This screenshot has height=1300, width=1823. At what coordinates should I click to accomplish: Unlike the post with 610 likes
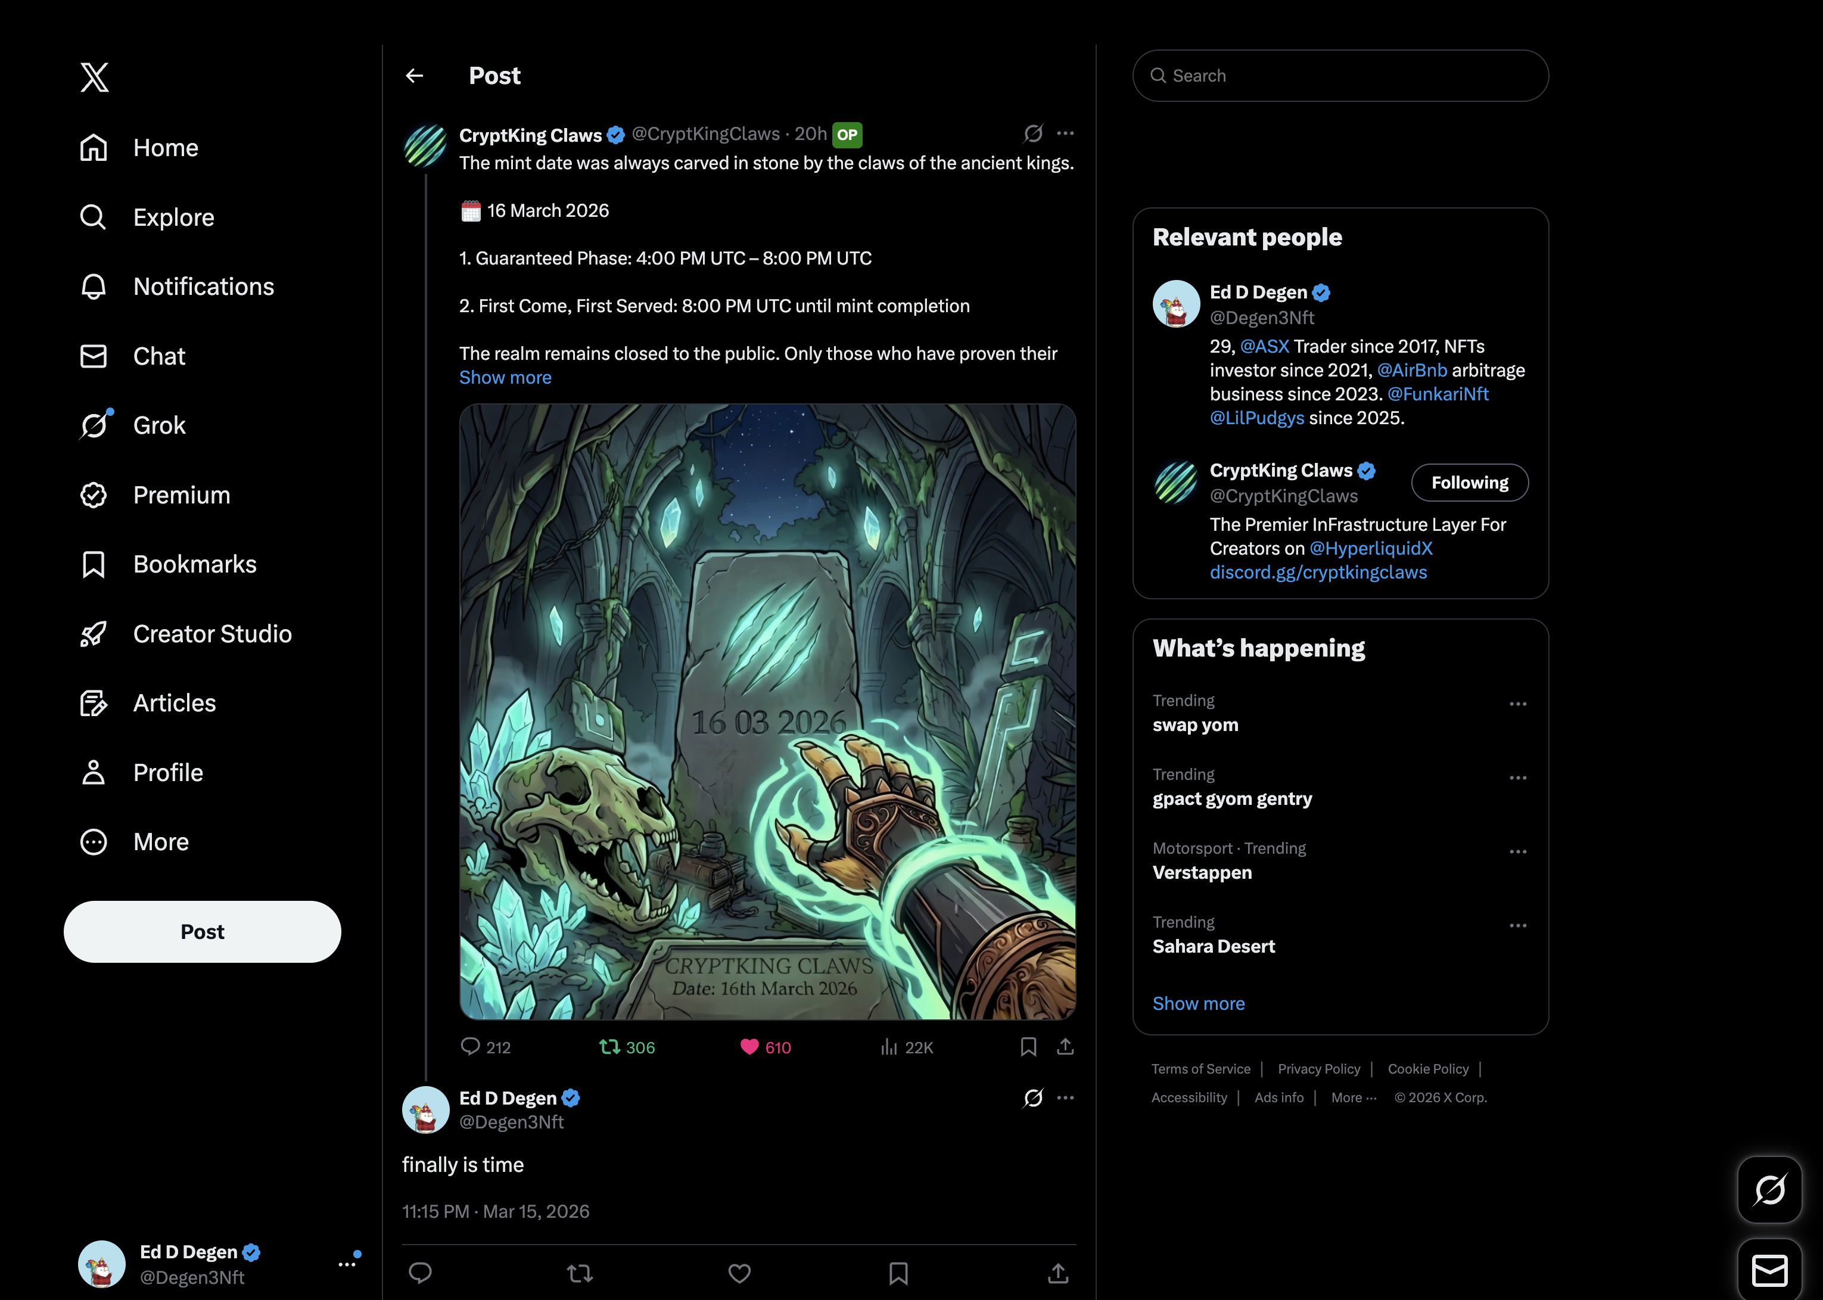point(765,1047)
